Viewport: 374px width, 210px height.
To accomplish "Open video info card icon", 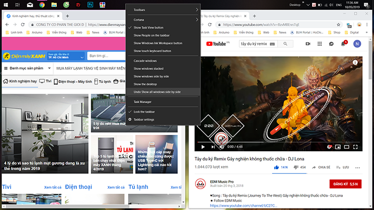I will pyautogui.click(x=355, y=62).
